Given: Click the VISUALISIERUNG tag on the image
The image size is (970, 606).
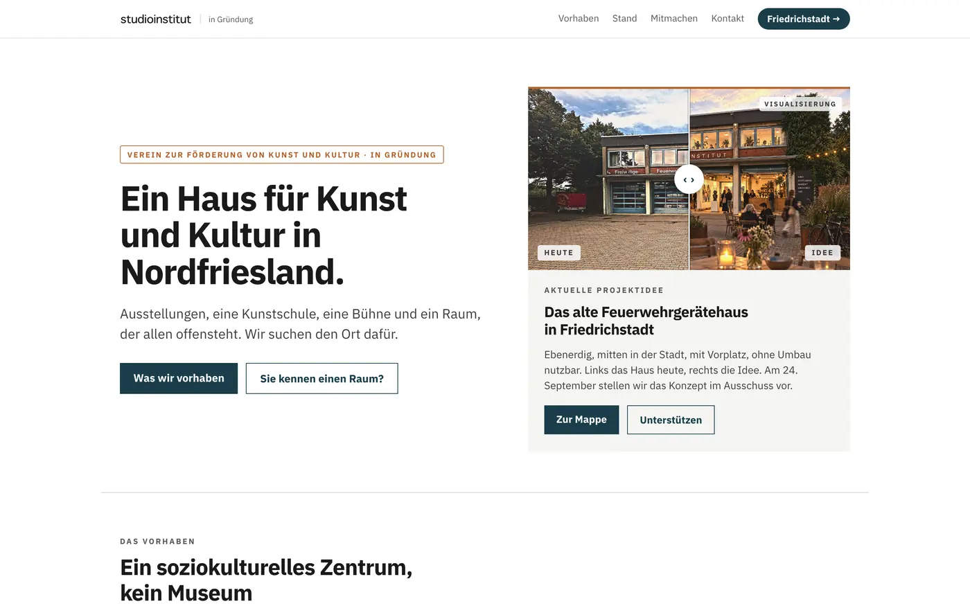Looking at the screenshot, I should pyautogui.click(x=800, y=104).
